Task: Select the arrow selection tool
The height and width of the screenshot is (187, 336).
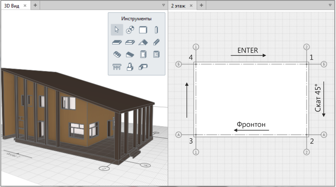Action: [117, 29]
